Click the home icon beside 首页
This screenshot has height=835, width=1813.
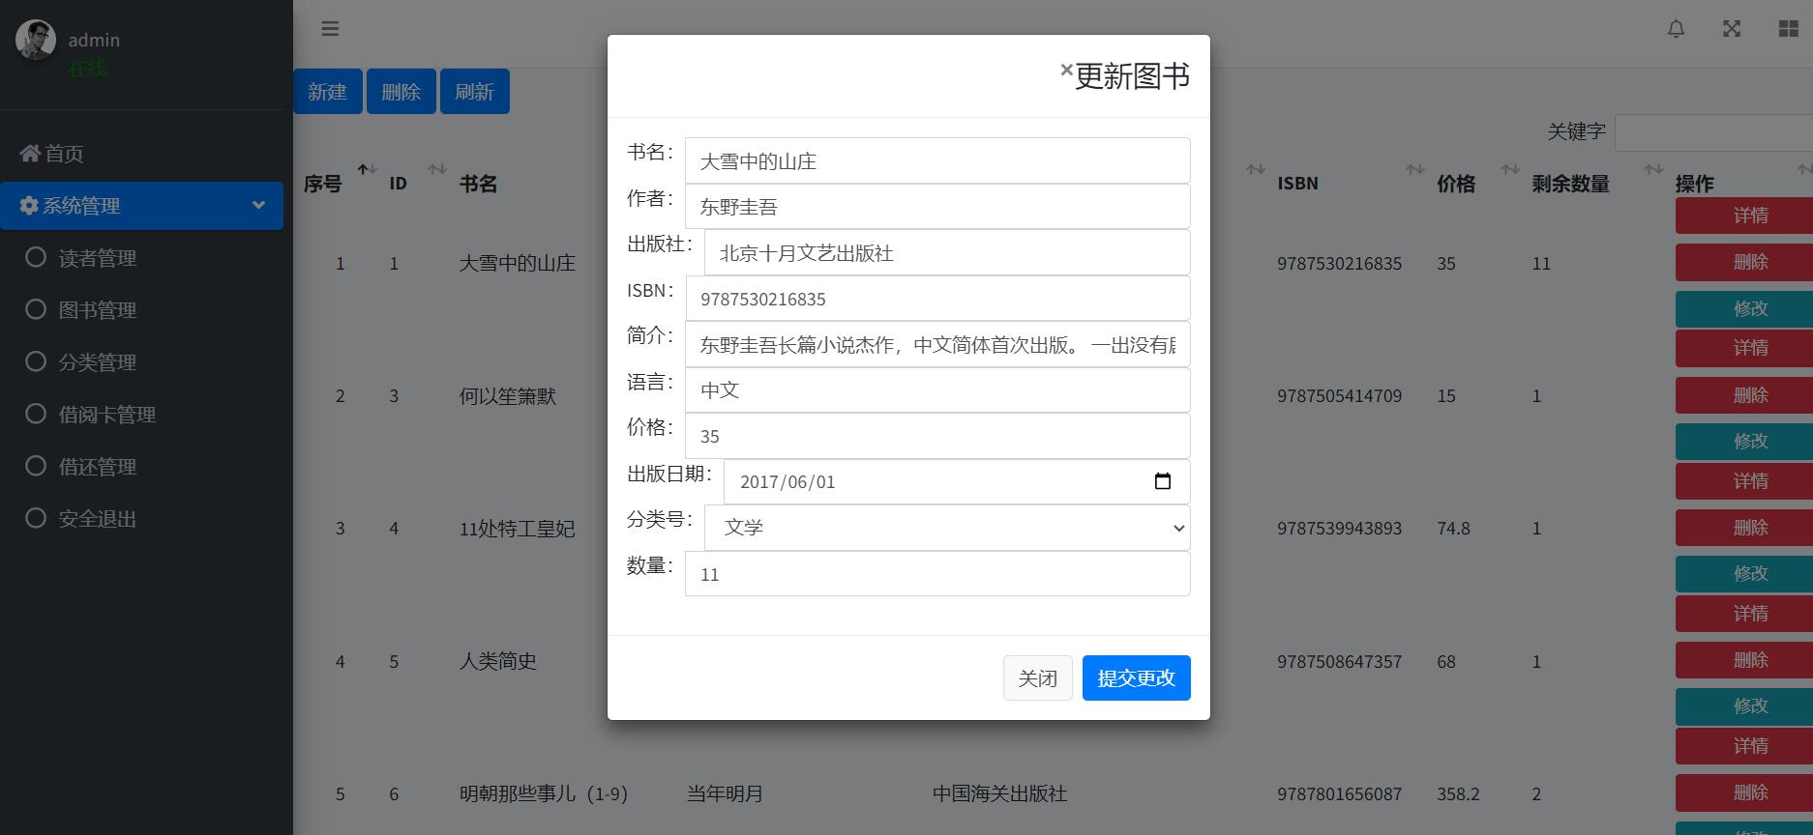[x=30, y=153]
